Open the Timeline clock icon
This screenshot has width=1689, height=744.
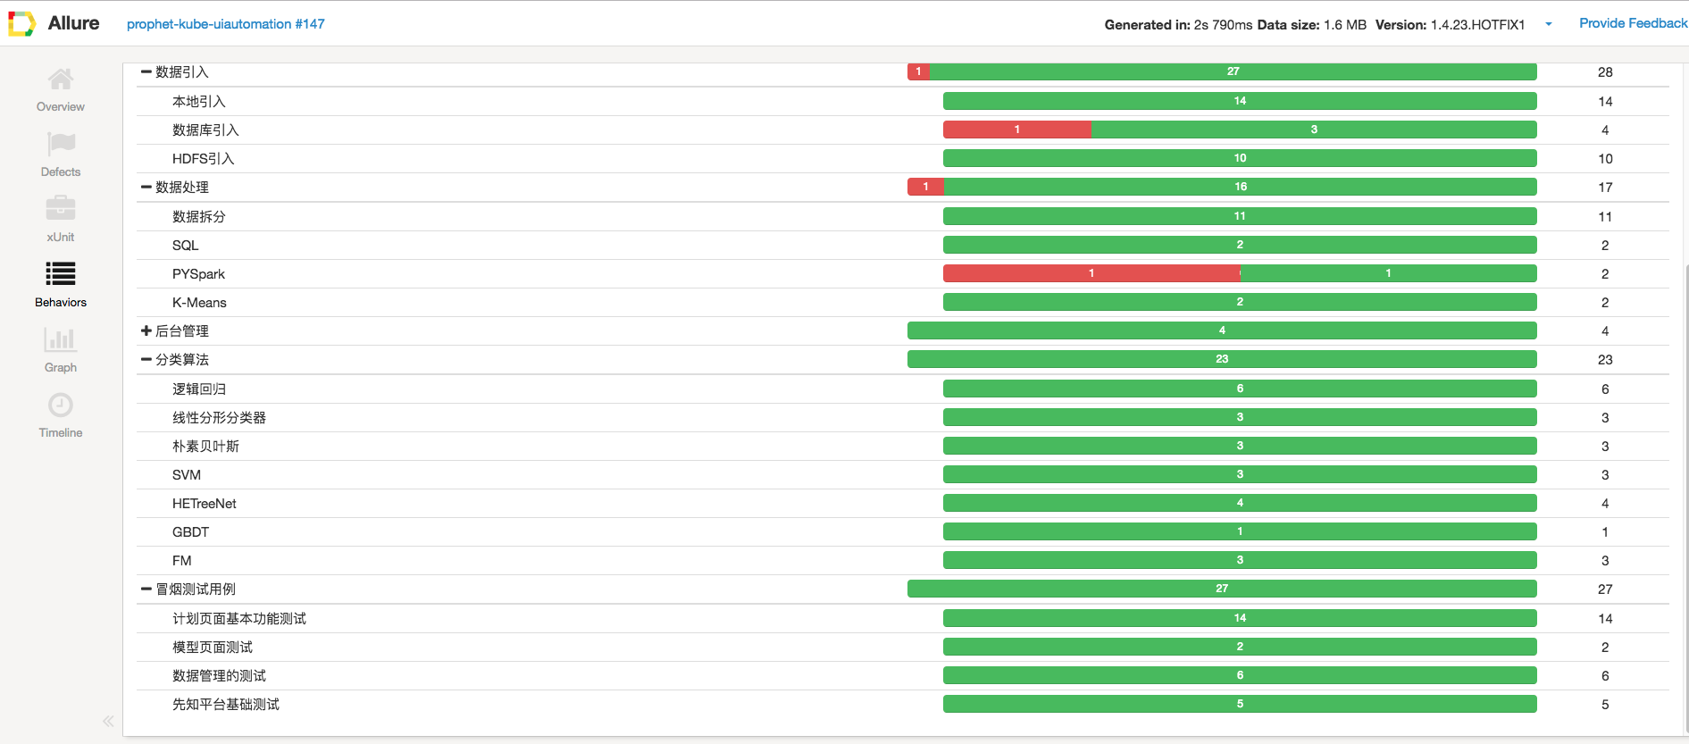coord(61,405)
